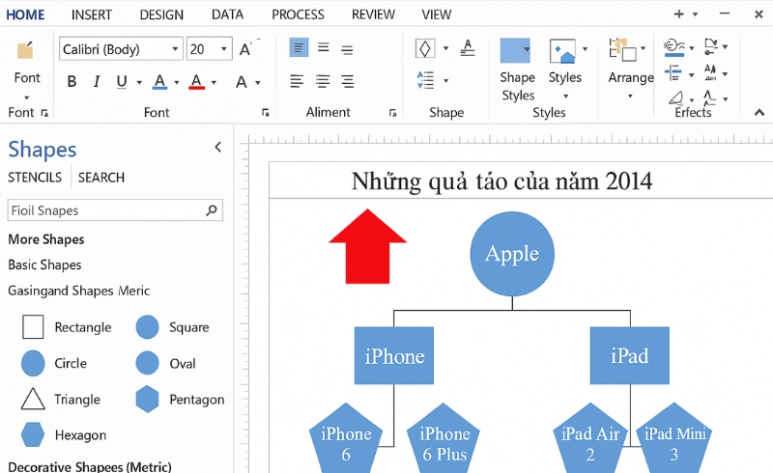The image size is (773, 473).
Task: Click the fill effects icon in Effects group
Action: click(x=674, y=47)
